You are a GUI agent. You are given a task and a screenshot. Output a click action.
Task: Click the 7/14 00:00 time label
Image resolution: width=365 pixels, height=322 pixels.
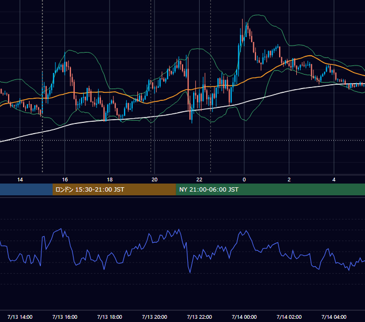[x=244, y=317]
